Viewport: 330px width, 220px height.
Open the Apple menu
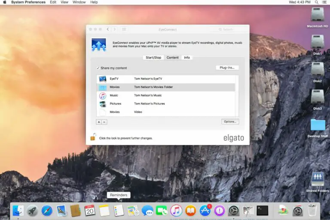pos(5,2)
